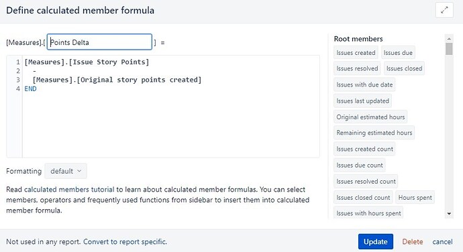Viewport: 463px width, 252px height.
Task: Expand the formula dialog to full screen
Action: click(444, 10)
